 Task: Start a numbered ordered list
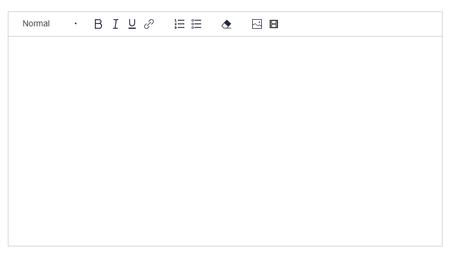[x=180, y=24]
